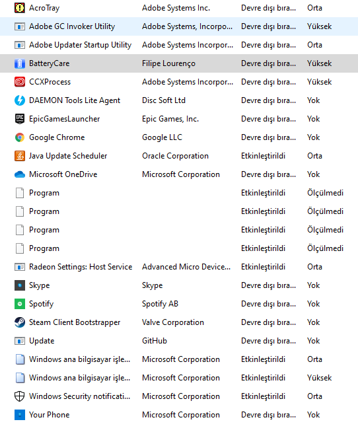Click the Radeon Settings Host Service icon

click(x=20, y=267)
